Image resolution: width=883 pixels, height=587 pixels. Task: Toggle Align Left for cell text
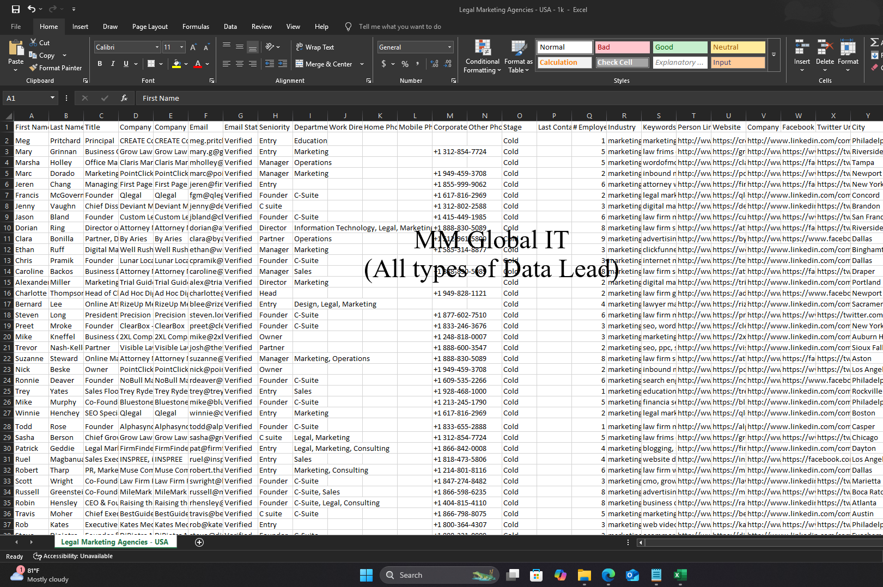click(227, 64)
